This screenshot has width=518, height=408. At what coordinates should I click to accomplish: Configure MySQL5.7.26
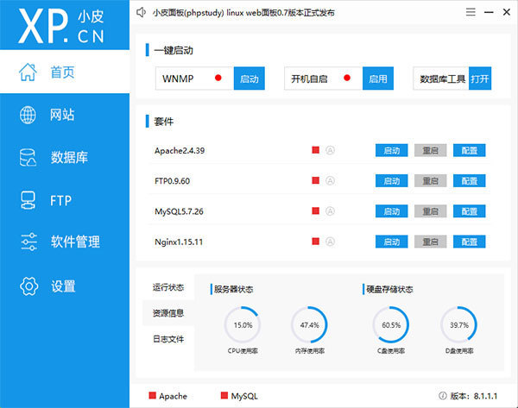[469, 211]
